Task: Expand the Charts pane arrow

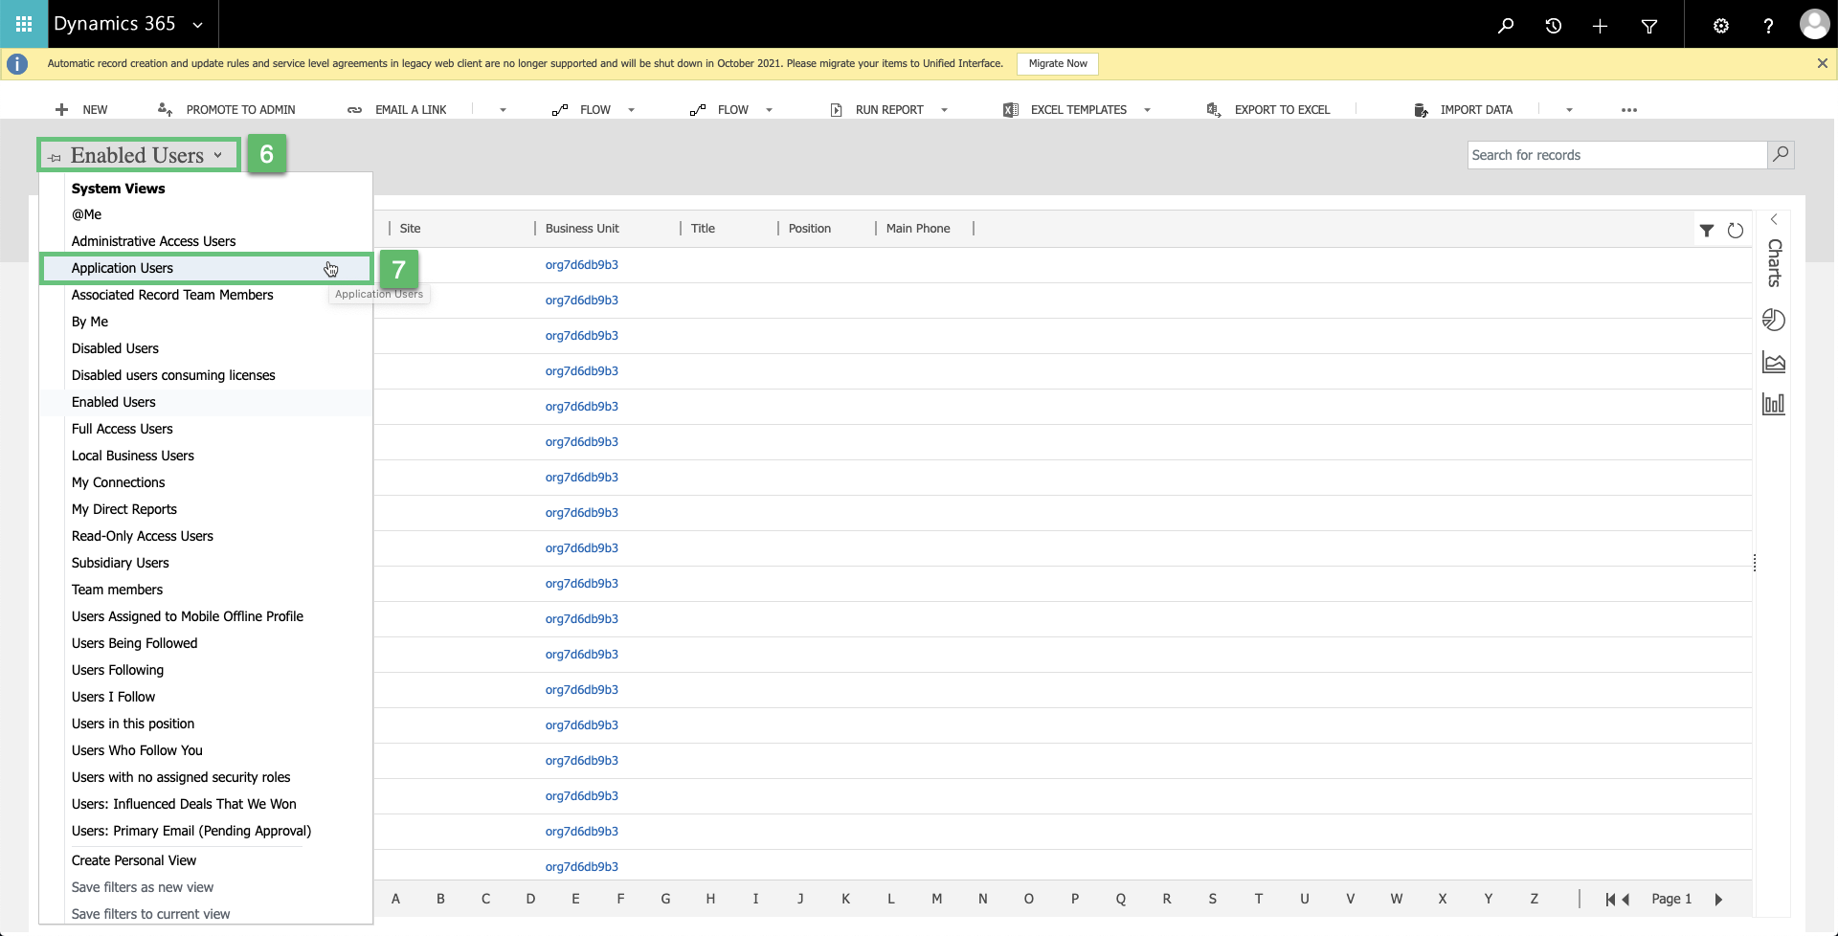Action: (x=1774, y=219)
